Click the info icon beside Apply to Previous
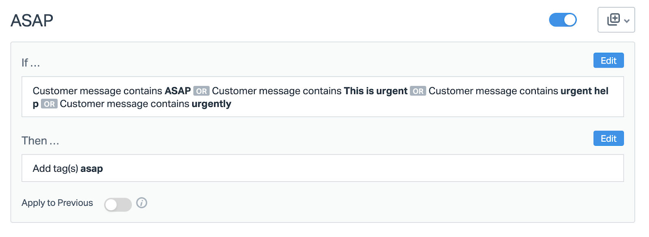 (x=142, y=203)
